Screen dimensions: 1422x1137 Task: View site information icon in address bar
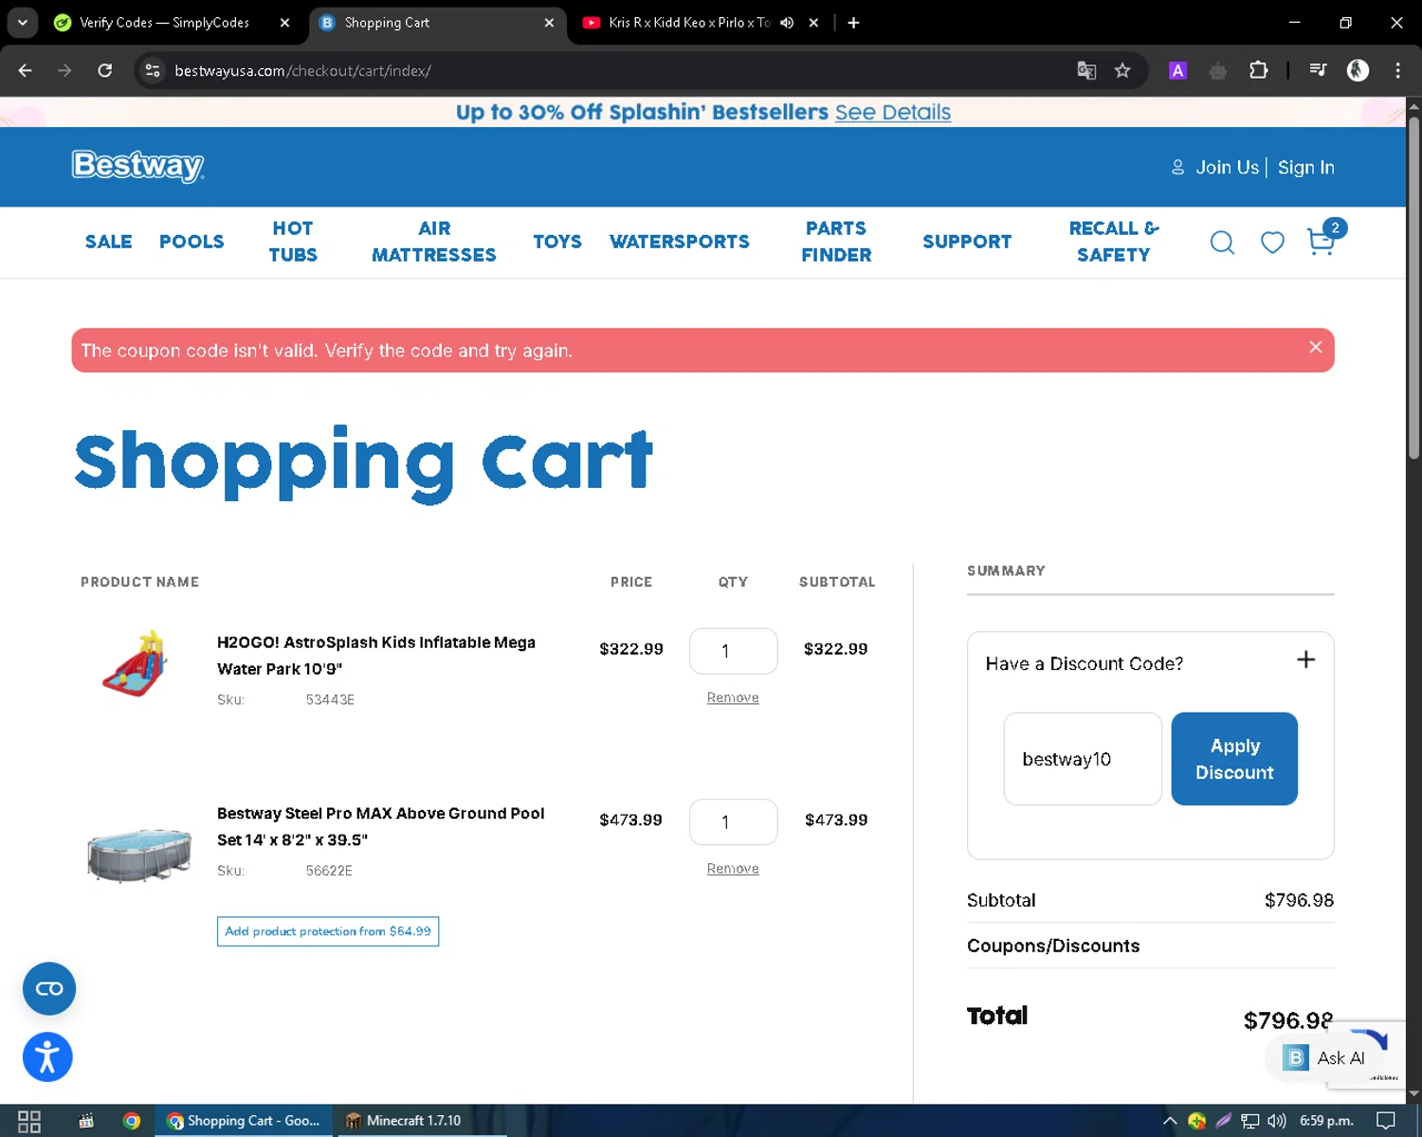[153, 71]
